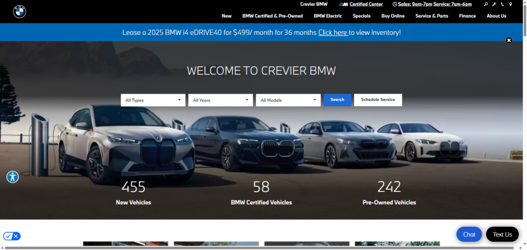This screenshot has width=527, height=250.
Task: Open the Buy Online menu
Action: [393, 16]
